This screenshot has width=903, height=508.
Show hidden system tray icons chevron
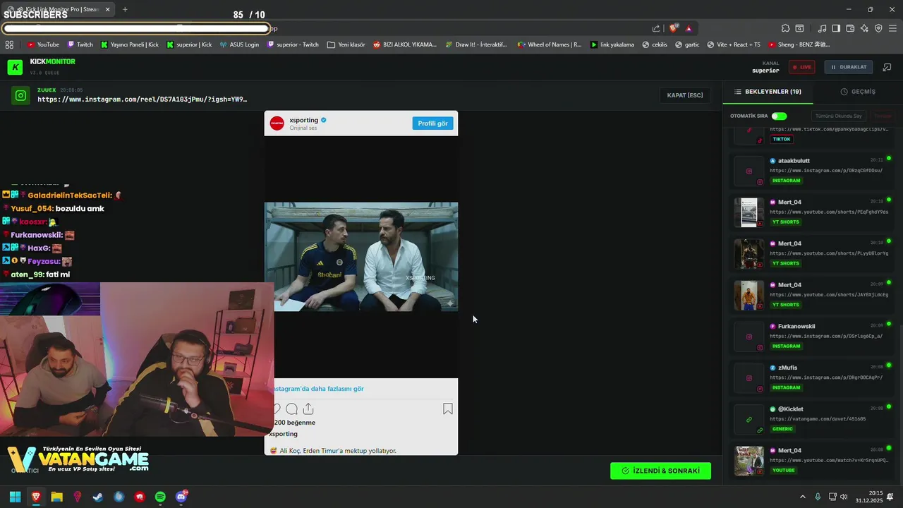point(802,497)
